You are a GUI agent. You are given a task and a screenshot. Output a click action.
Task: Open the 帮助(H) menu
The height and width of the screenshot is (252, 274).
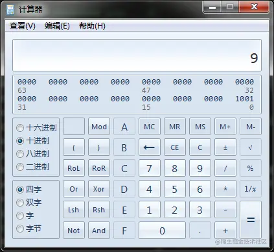[x=92, y=26]
